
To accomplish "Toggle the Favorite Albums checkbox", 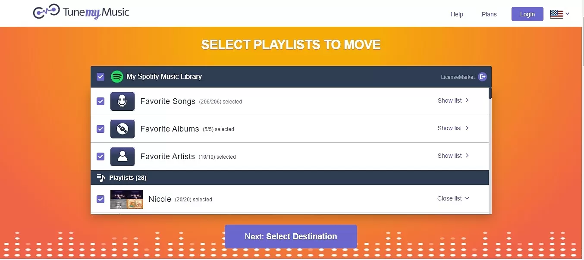I will [x=100, y=129].
